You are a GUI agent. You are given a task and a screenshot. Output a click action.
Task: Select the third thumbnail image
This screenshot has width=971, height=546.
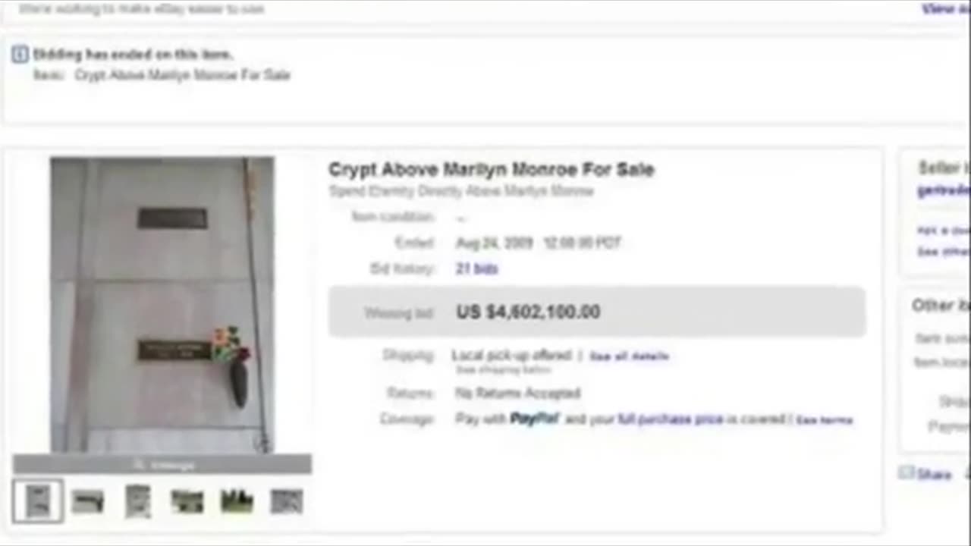[x=137, y=501]
